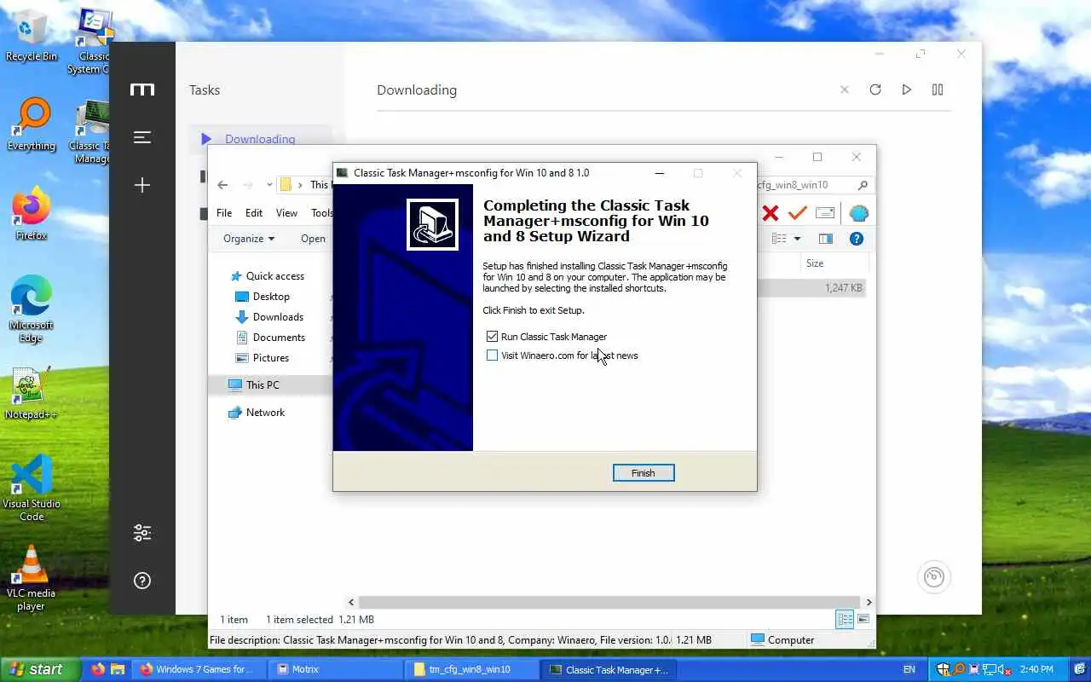Viewport: 1091px width, 682px height.
Task: Go back in Explorer window
Action: (222, 185)
